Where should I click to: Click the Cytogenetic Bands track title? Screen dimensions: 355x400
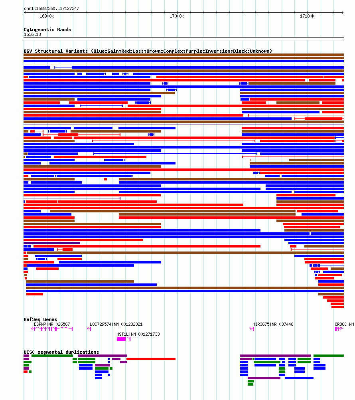pos(47,30)
